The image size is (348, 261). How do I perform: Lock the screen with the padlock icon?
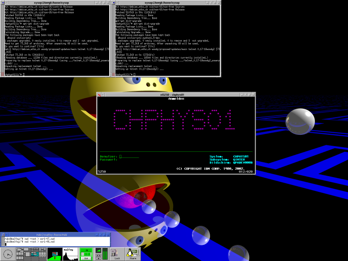click(117, 254)
